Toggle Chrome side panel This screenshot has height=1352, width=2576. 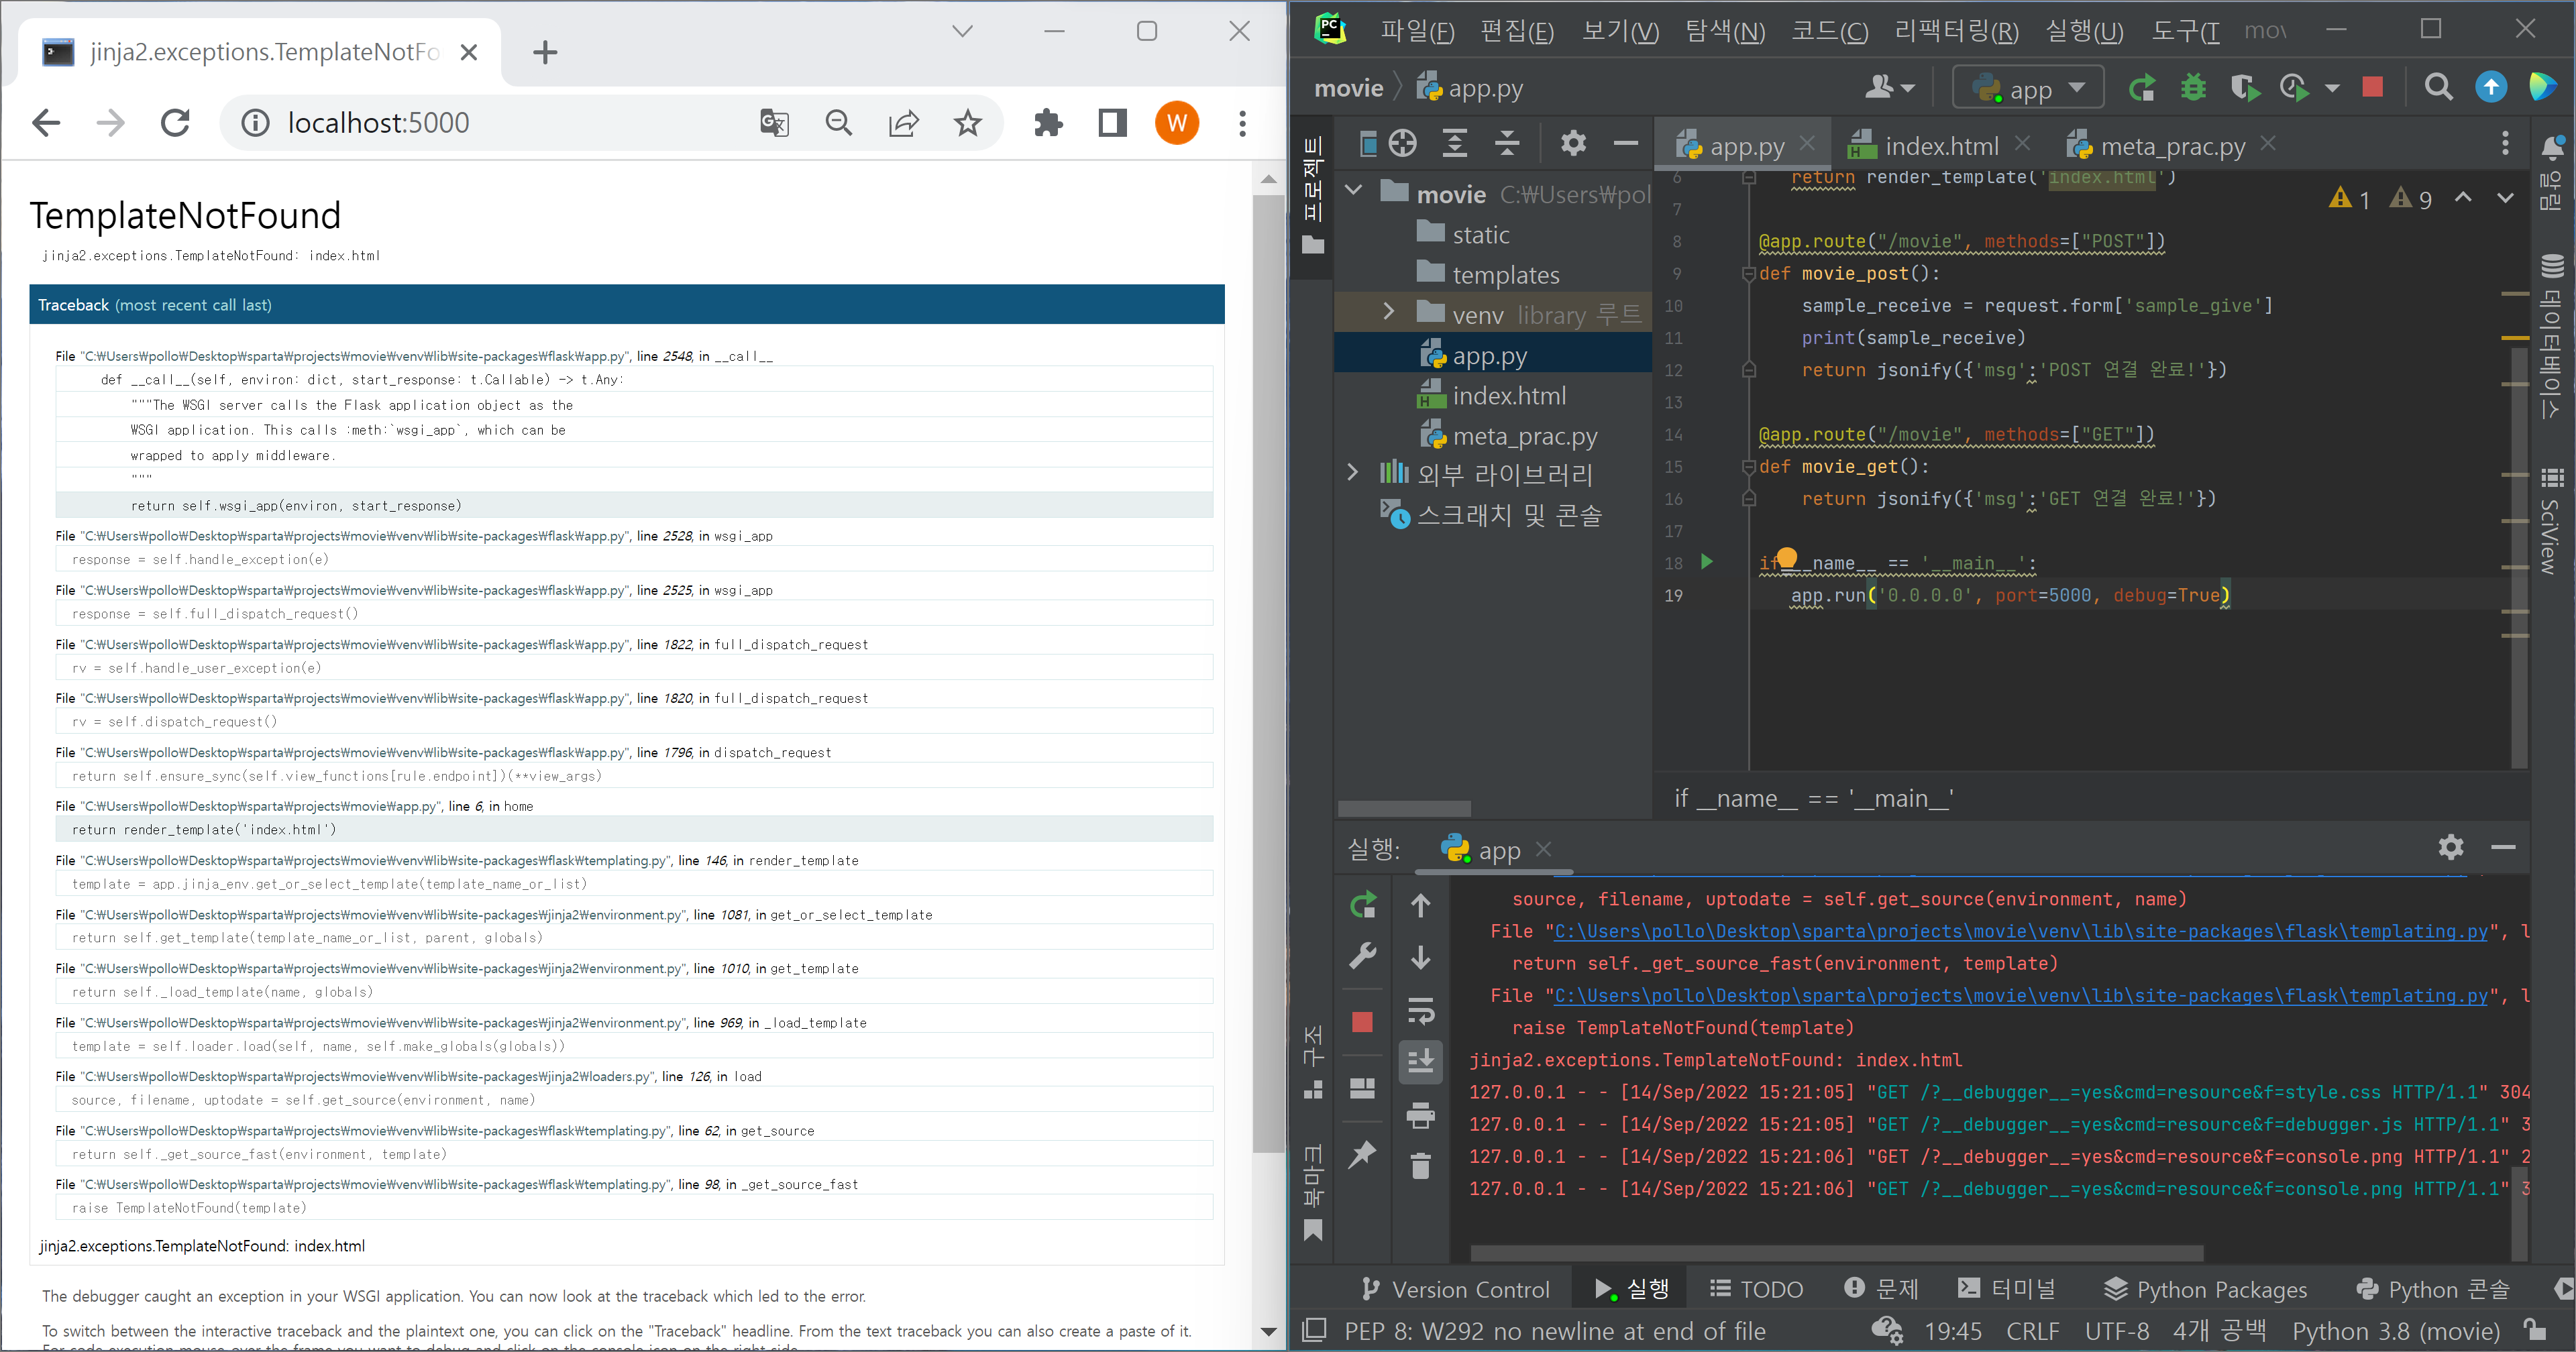(1112, 123)
